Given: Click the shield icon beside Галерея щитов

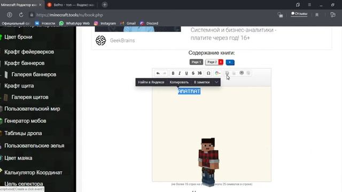Looking at the screenshot, I should pyautogui.click(x=6, y=97).
